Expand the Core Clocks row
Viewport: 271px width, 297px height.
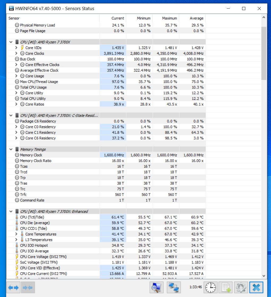(16, 53)
